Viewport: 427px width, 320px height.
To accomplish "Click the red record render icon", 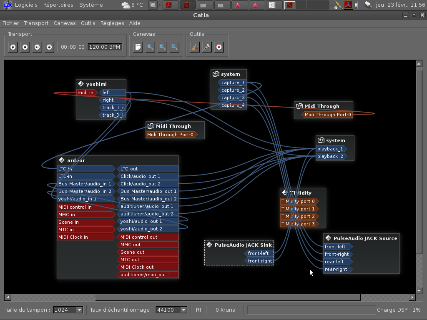I will (x=219, y=47).
